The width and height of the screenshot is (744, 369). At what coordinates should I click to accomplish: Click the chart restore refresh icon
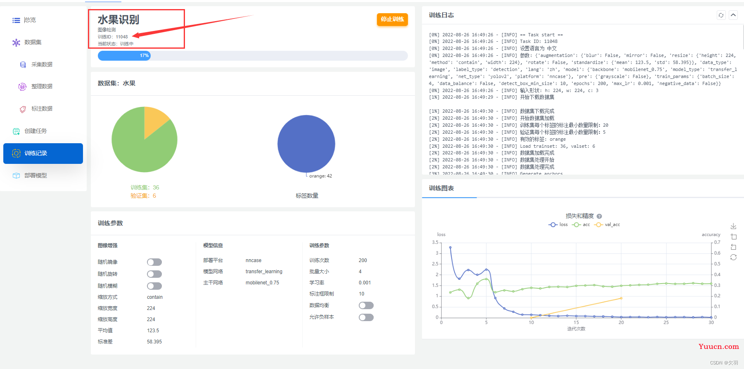click(733, 257)
